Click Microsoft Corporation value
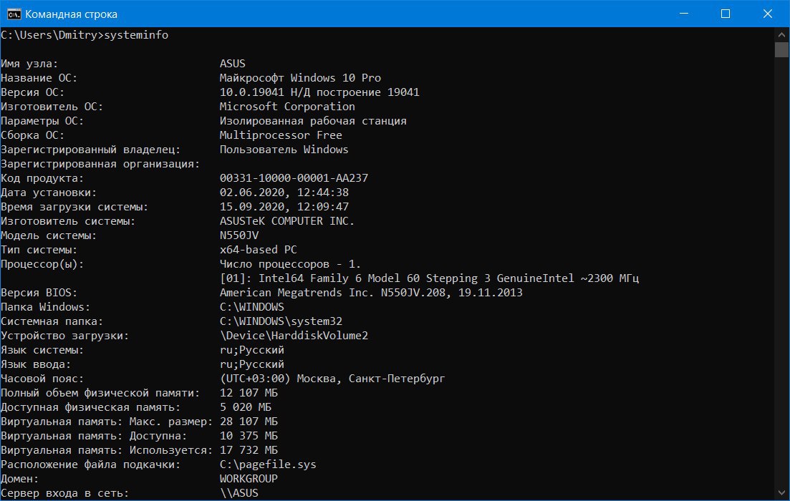The height and width of the screenshot is (501, 790). pos(287,106)
